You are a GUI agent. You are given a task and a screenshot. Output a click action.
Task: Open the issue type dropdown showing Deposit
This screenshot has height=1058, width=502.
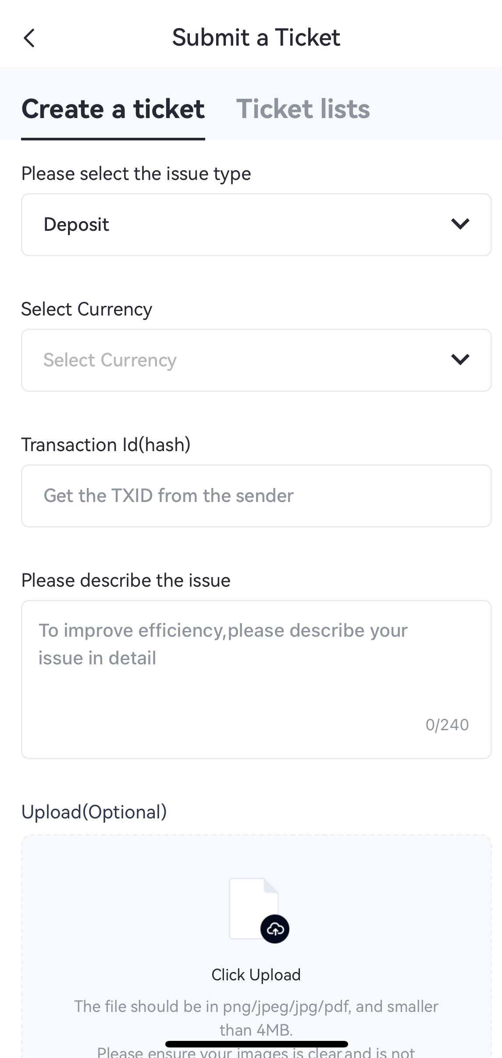pos(256,225)
